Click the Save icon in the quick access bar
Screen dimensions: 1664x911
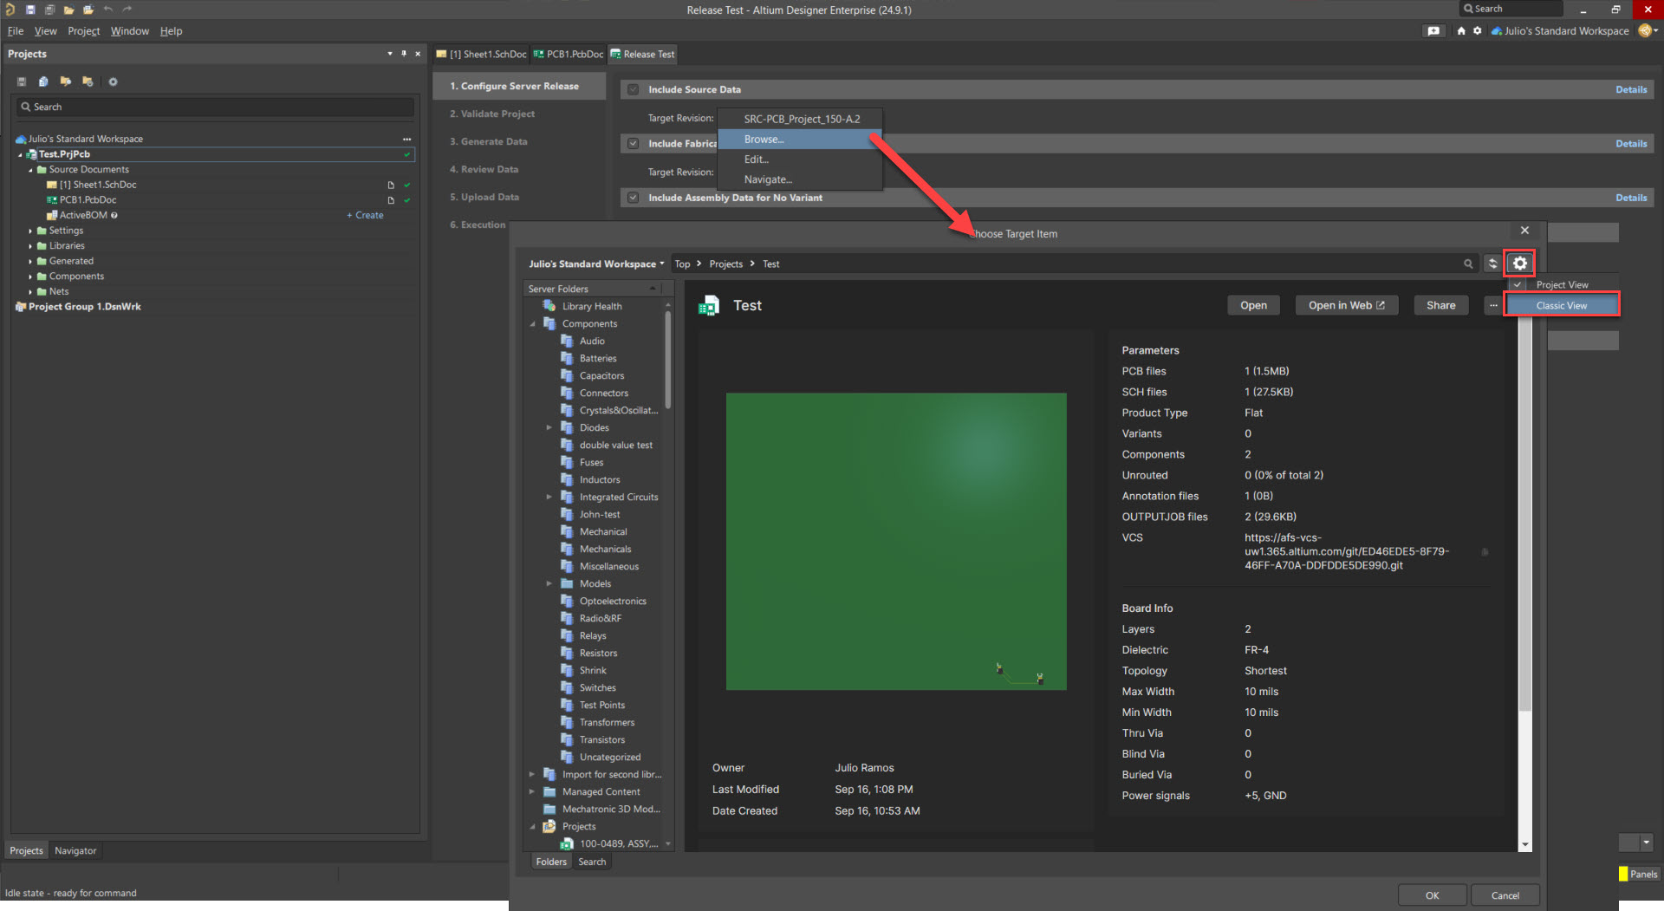point(30,10)
